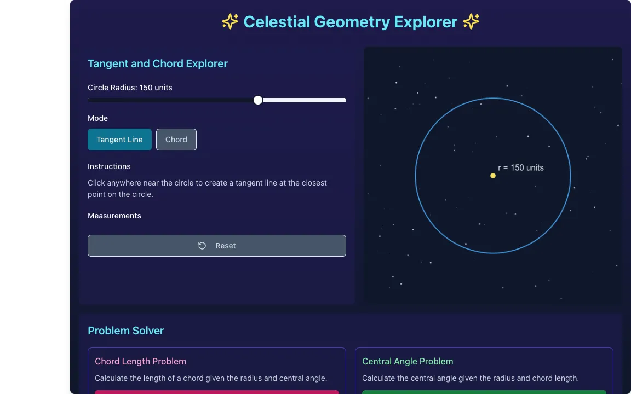Click the 'r = 150 units' canvas label
The width and height of the screenshot is (631, 394).
(521, 167)
